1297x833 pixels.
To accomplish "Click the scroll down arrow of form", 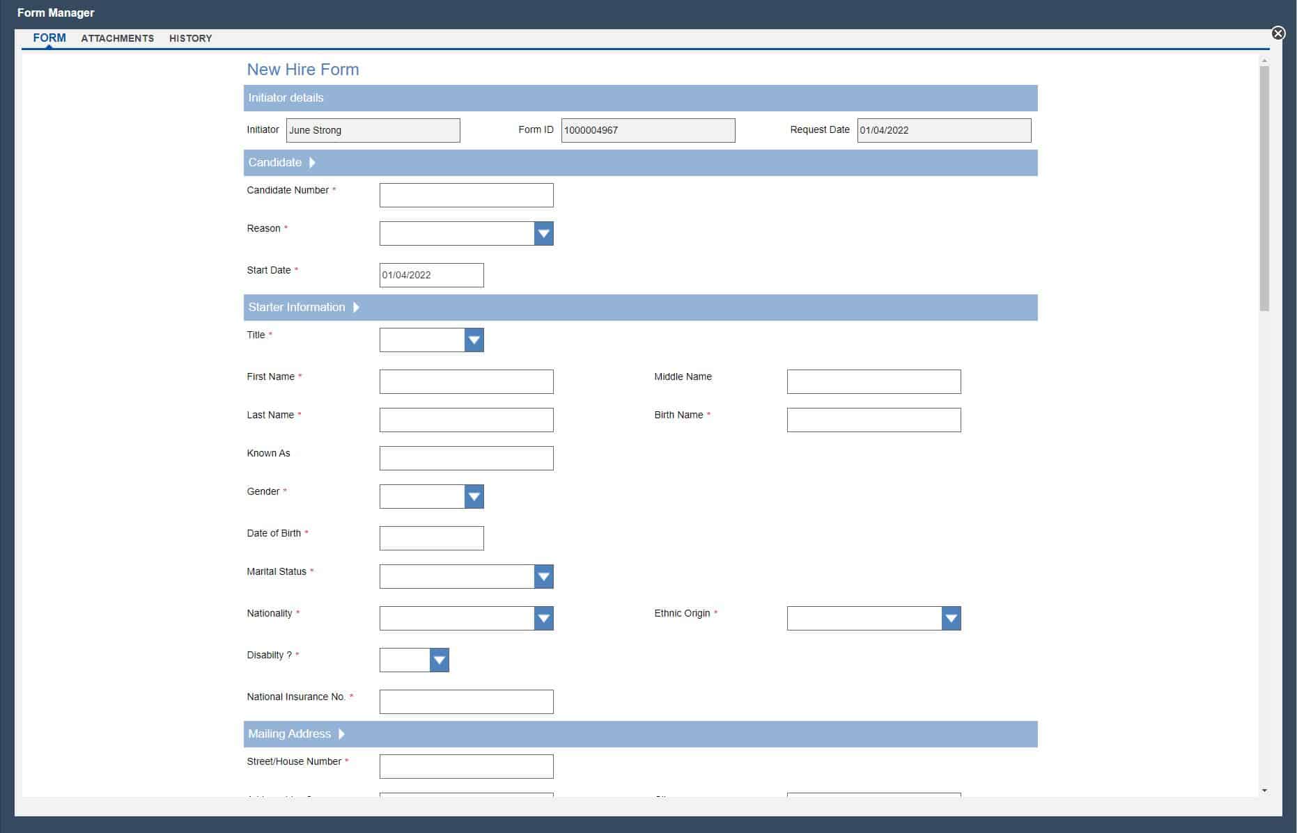I will coord(1264,791).
